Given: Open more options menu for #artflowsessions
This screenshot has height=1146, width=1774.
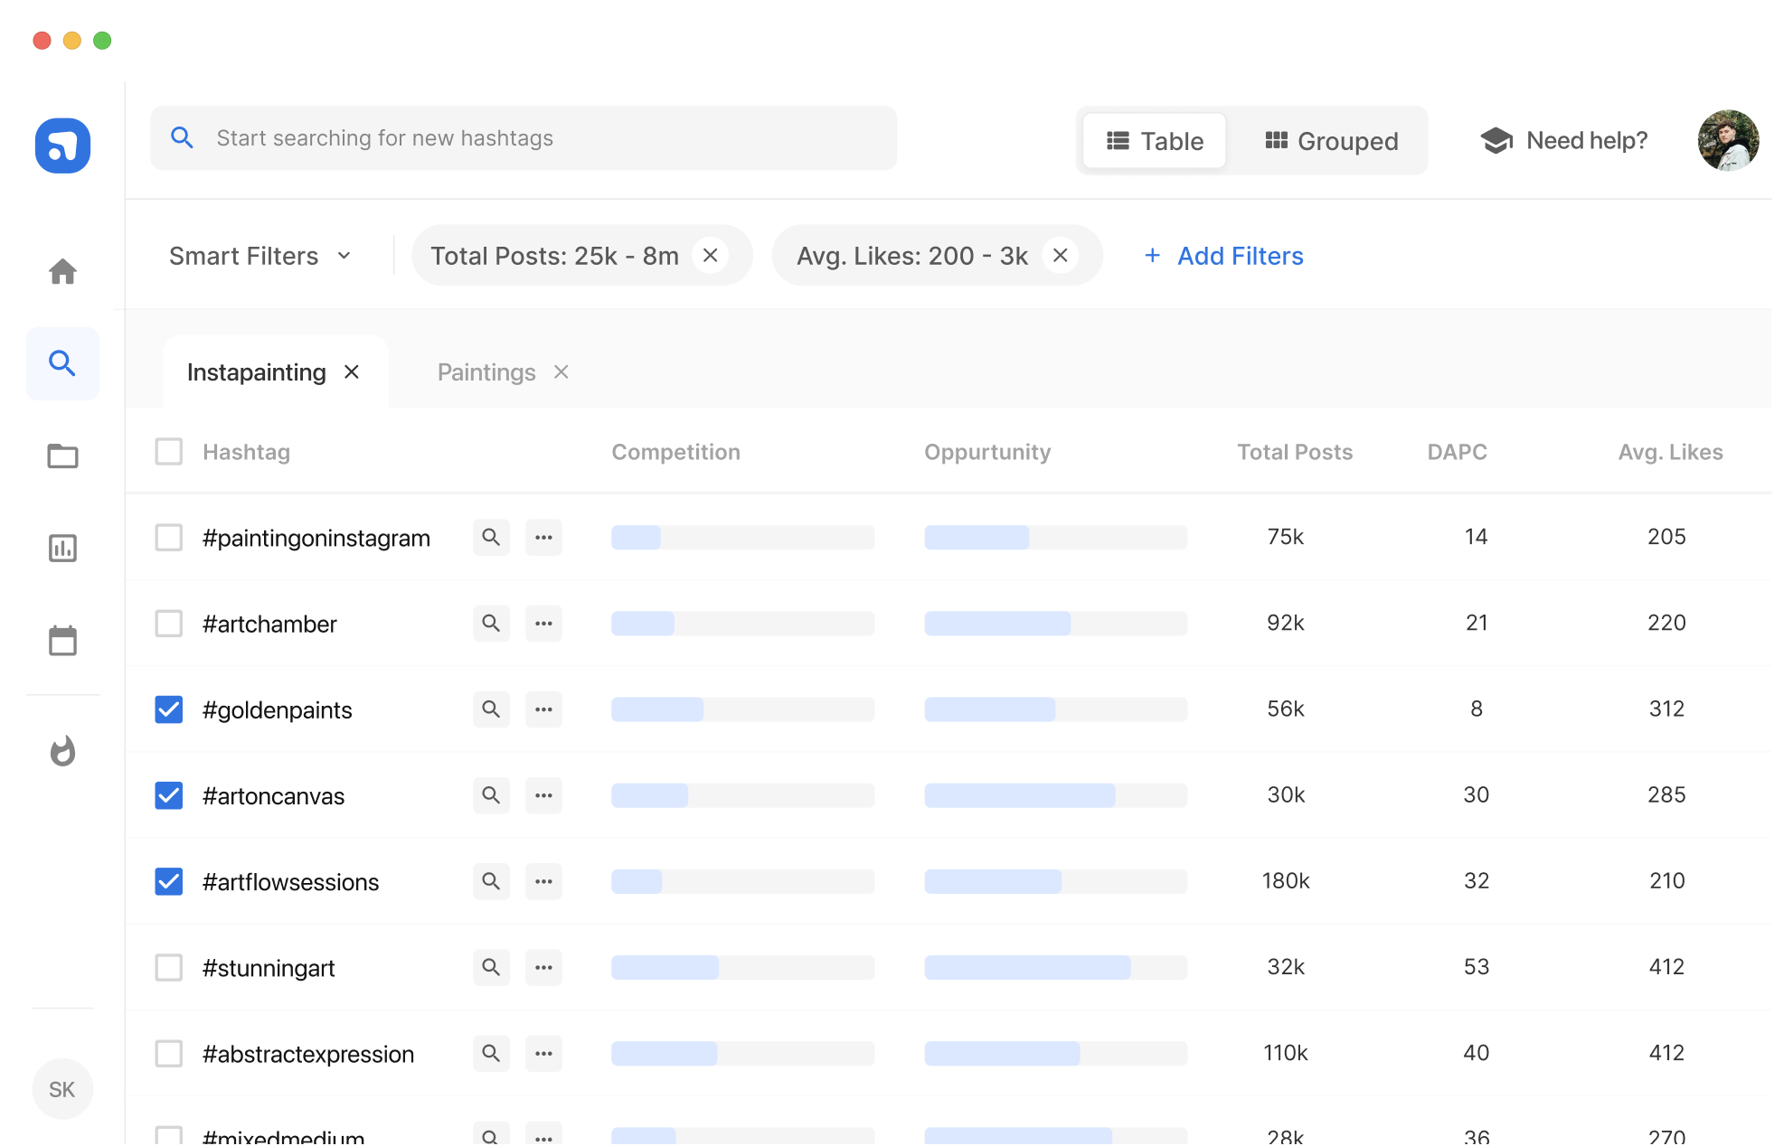Looking at the screenshot, I should click(x=543, y=881).
